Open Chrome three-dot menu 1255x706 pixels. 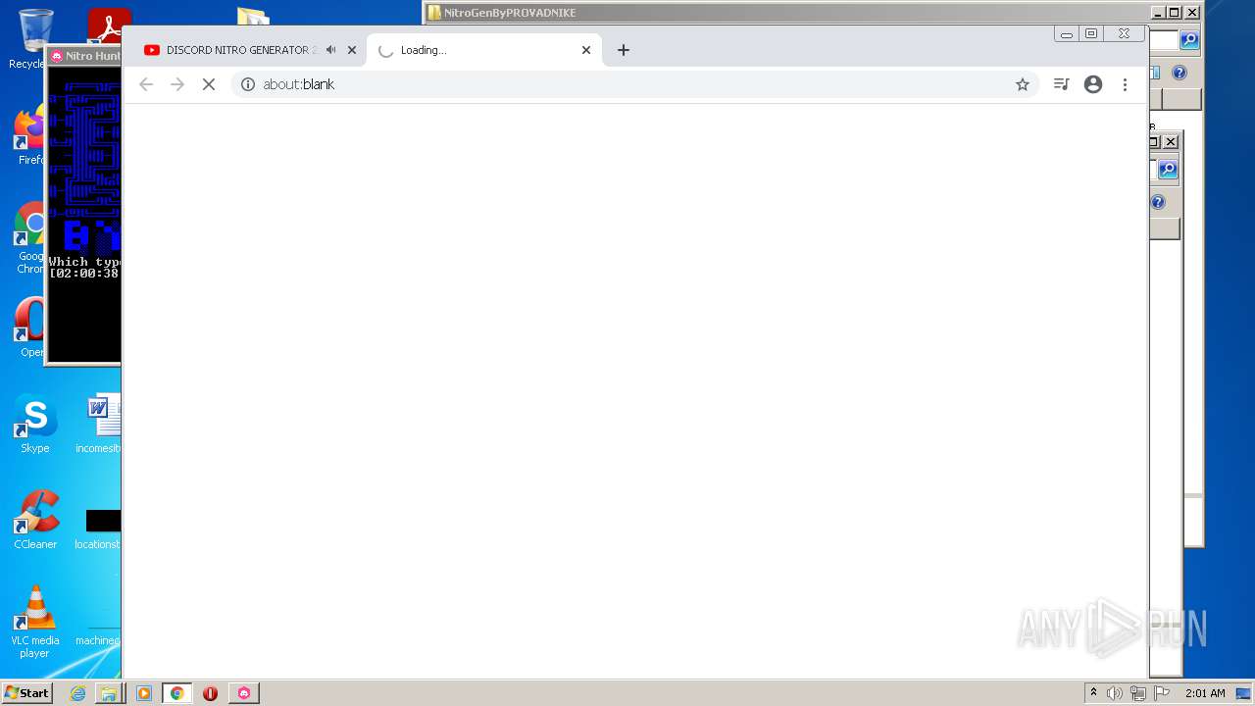[1125, 84]
